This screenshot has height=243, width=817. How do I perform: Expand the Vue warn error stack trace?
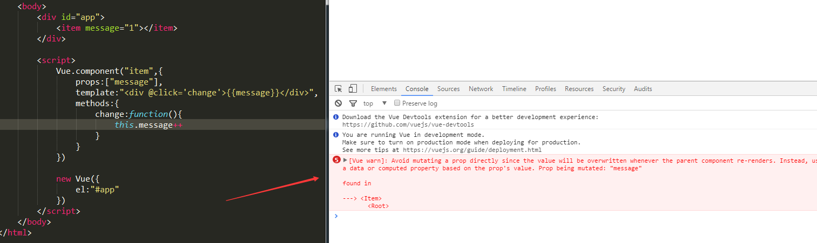(x=346, y=160)
